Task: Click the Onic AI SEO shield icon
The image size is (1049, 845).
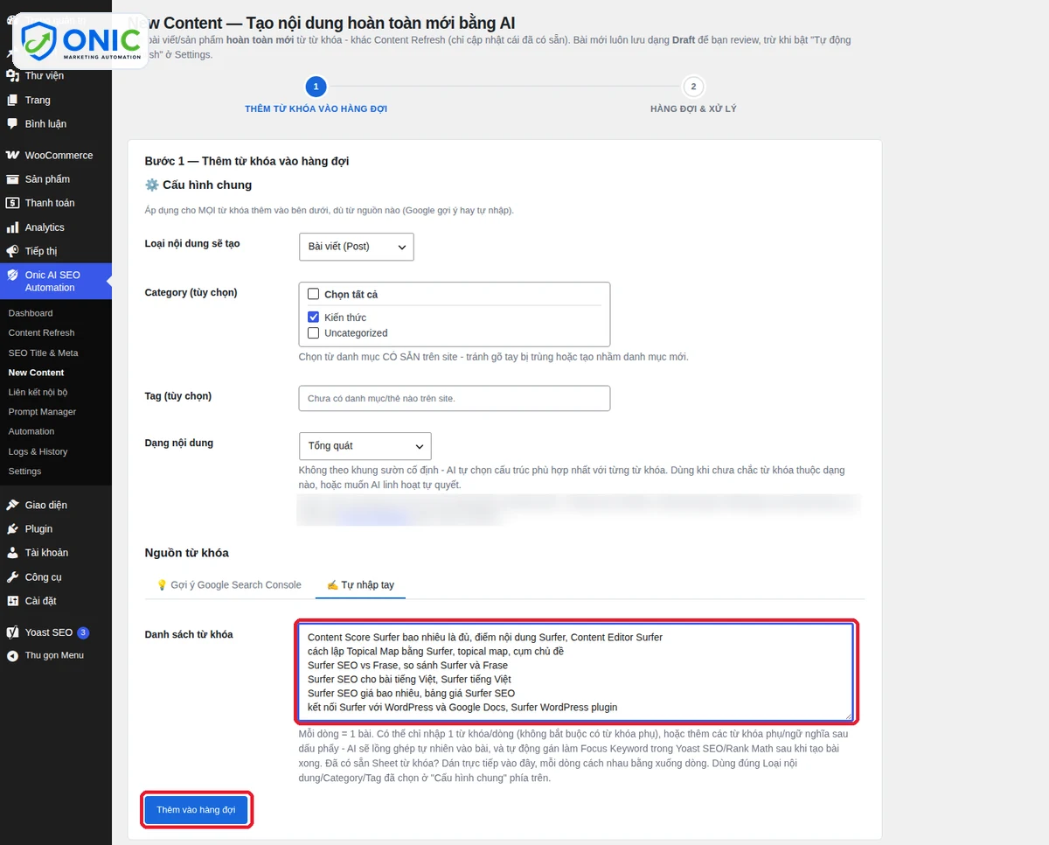Action: (x=12, y=275)
